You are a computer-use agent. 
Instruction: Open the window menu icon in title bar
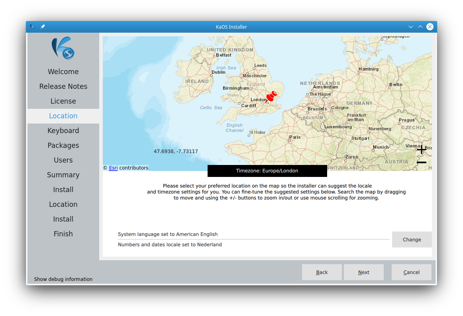click(x=33, y=27)
